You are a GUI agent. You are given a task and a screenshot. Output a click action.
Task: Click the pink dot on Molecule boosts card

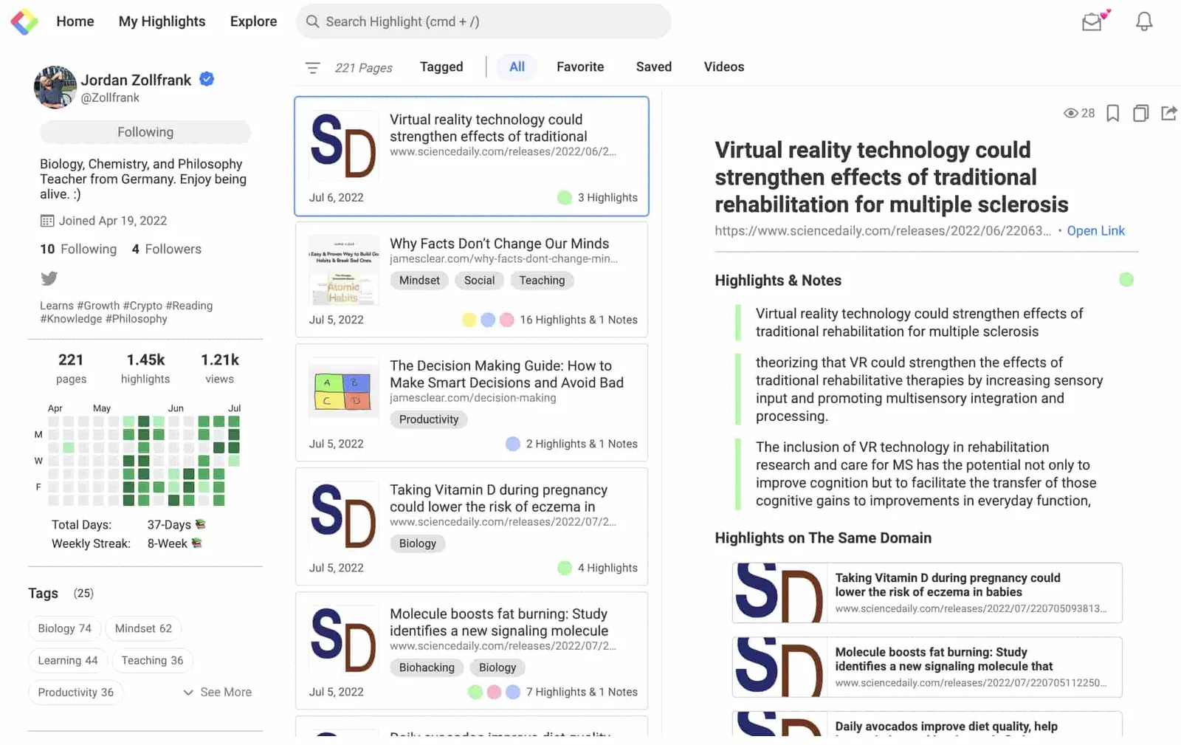coord(494,692)
